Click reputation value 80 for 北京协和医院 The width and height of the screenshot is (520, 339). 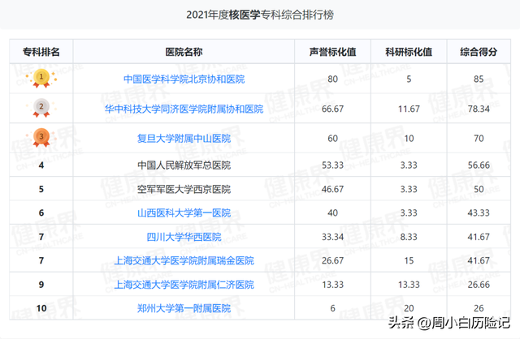(332, 79)
